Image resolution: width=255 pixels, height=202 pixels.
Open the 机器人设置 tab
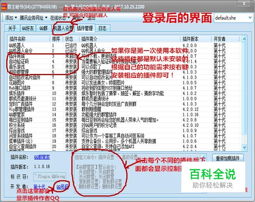coord(63,28)
